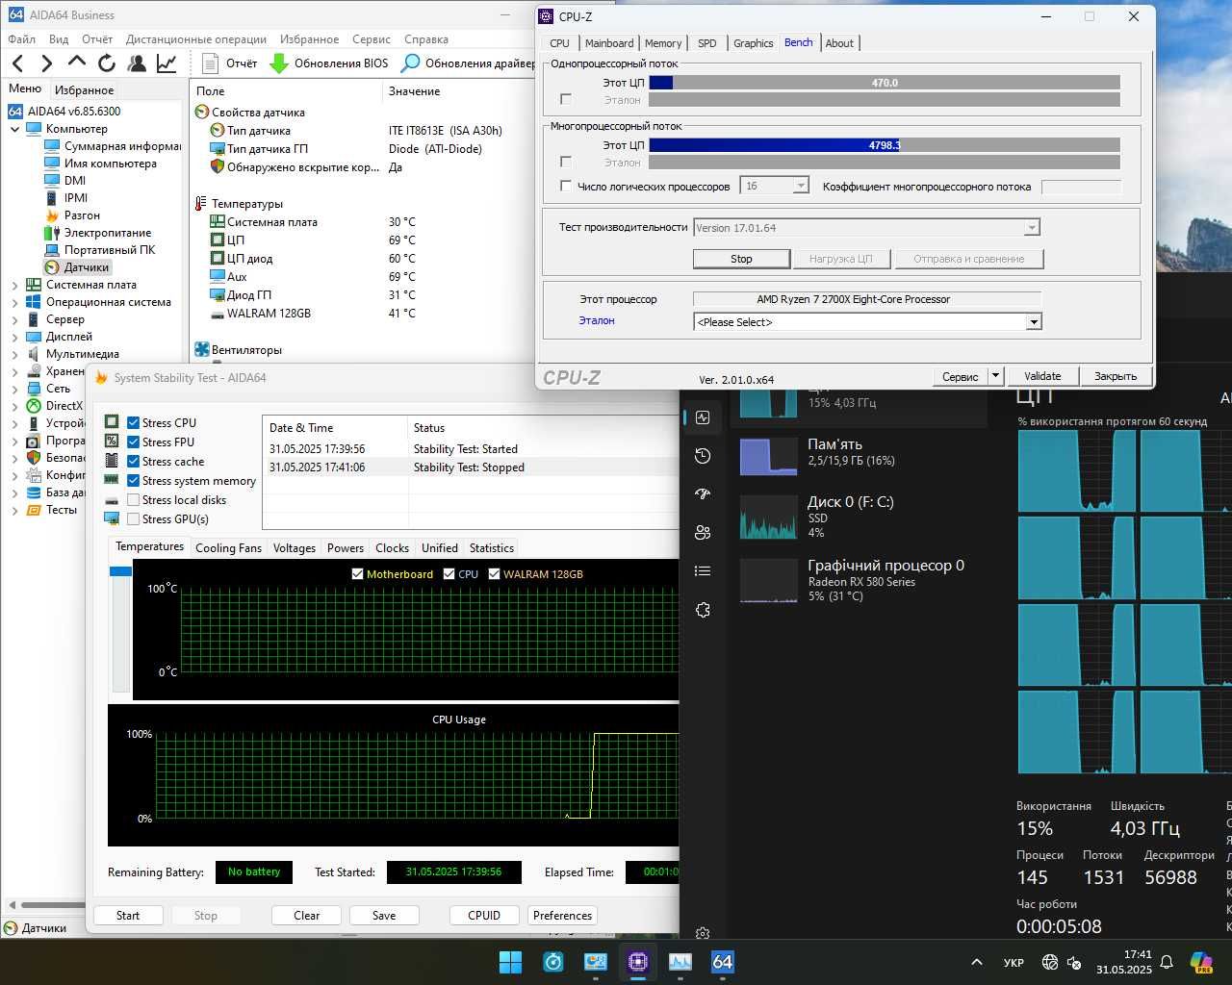The image size is (1232, 985).
Task: Toggle Motherboard temperature graph checkbox
Action: pyautogui.click(x=358, y=574)
